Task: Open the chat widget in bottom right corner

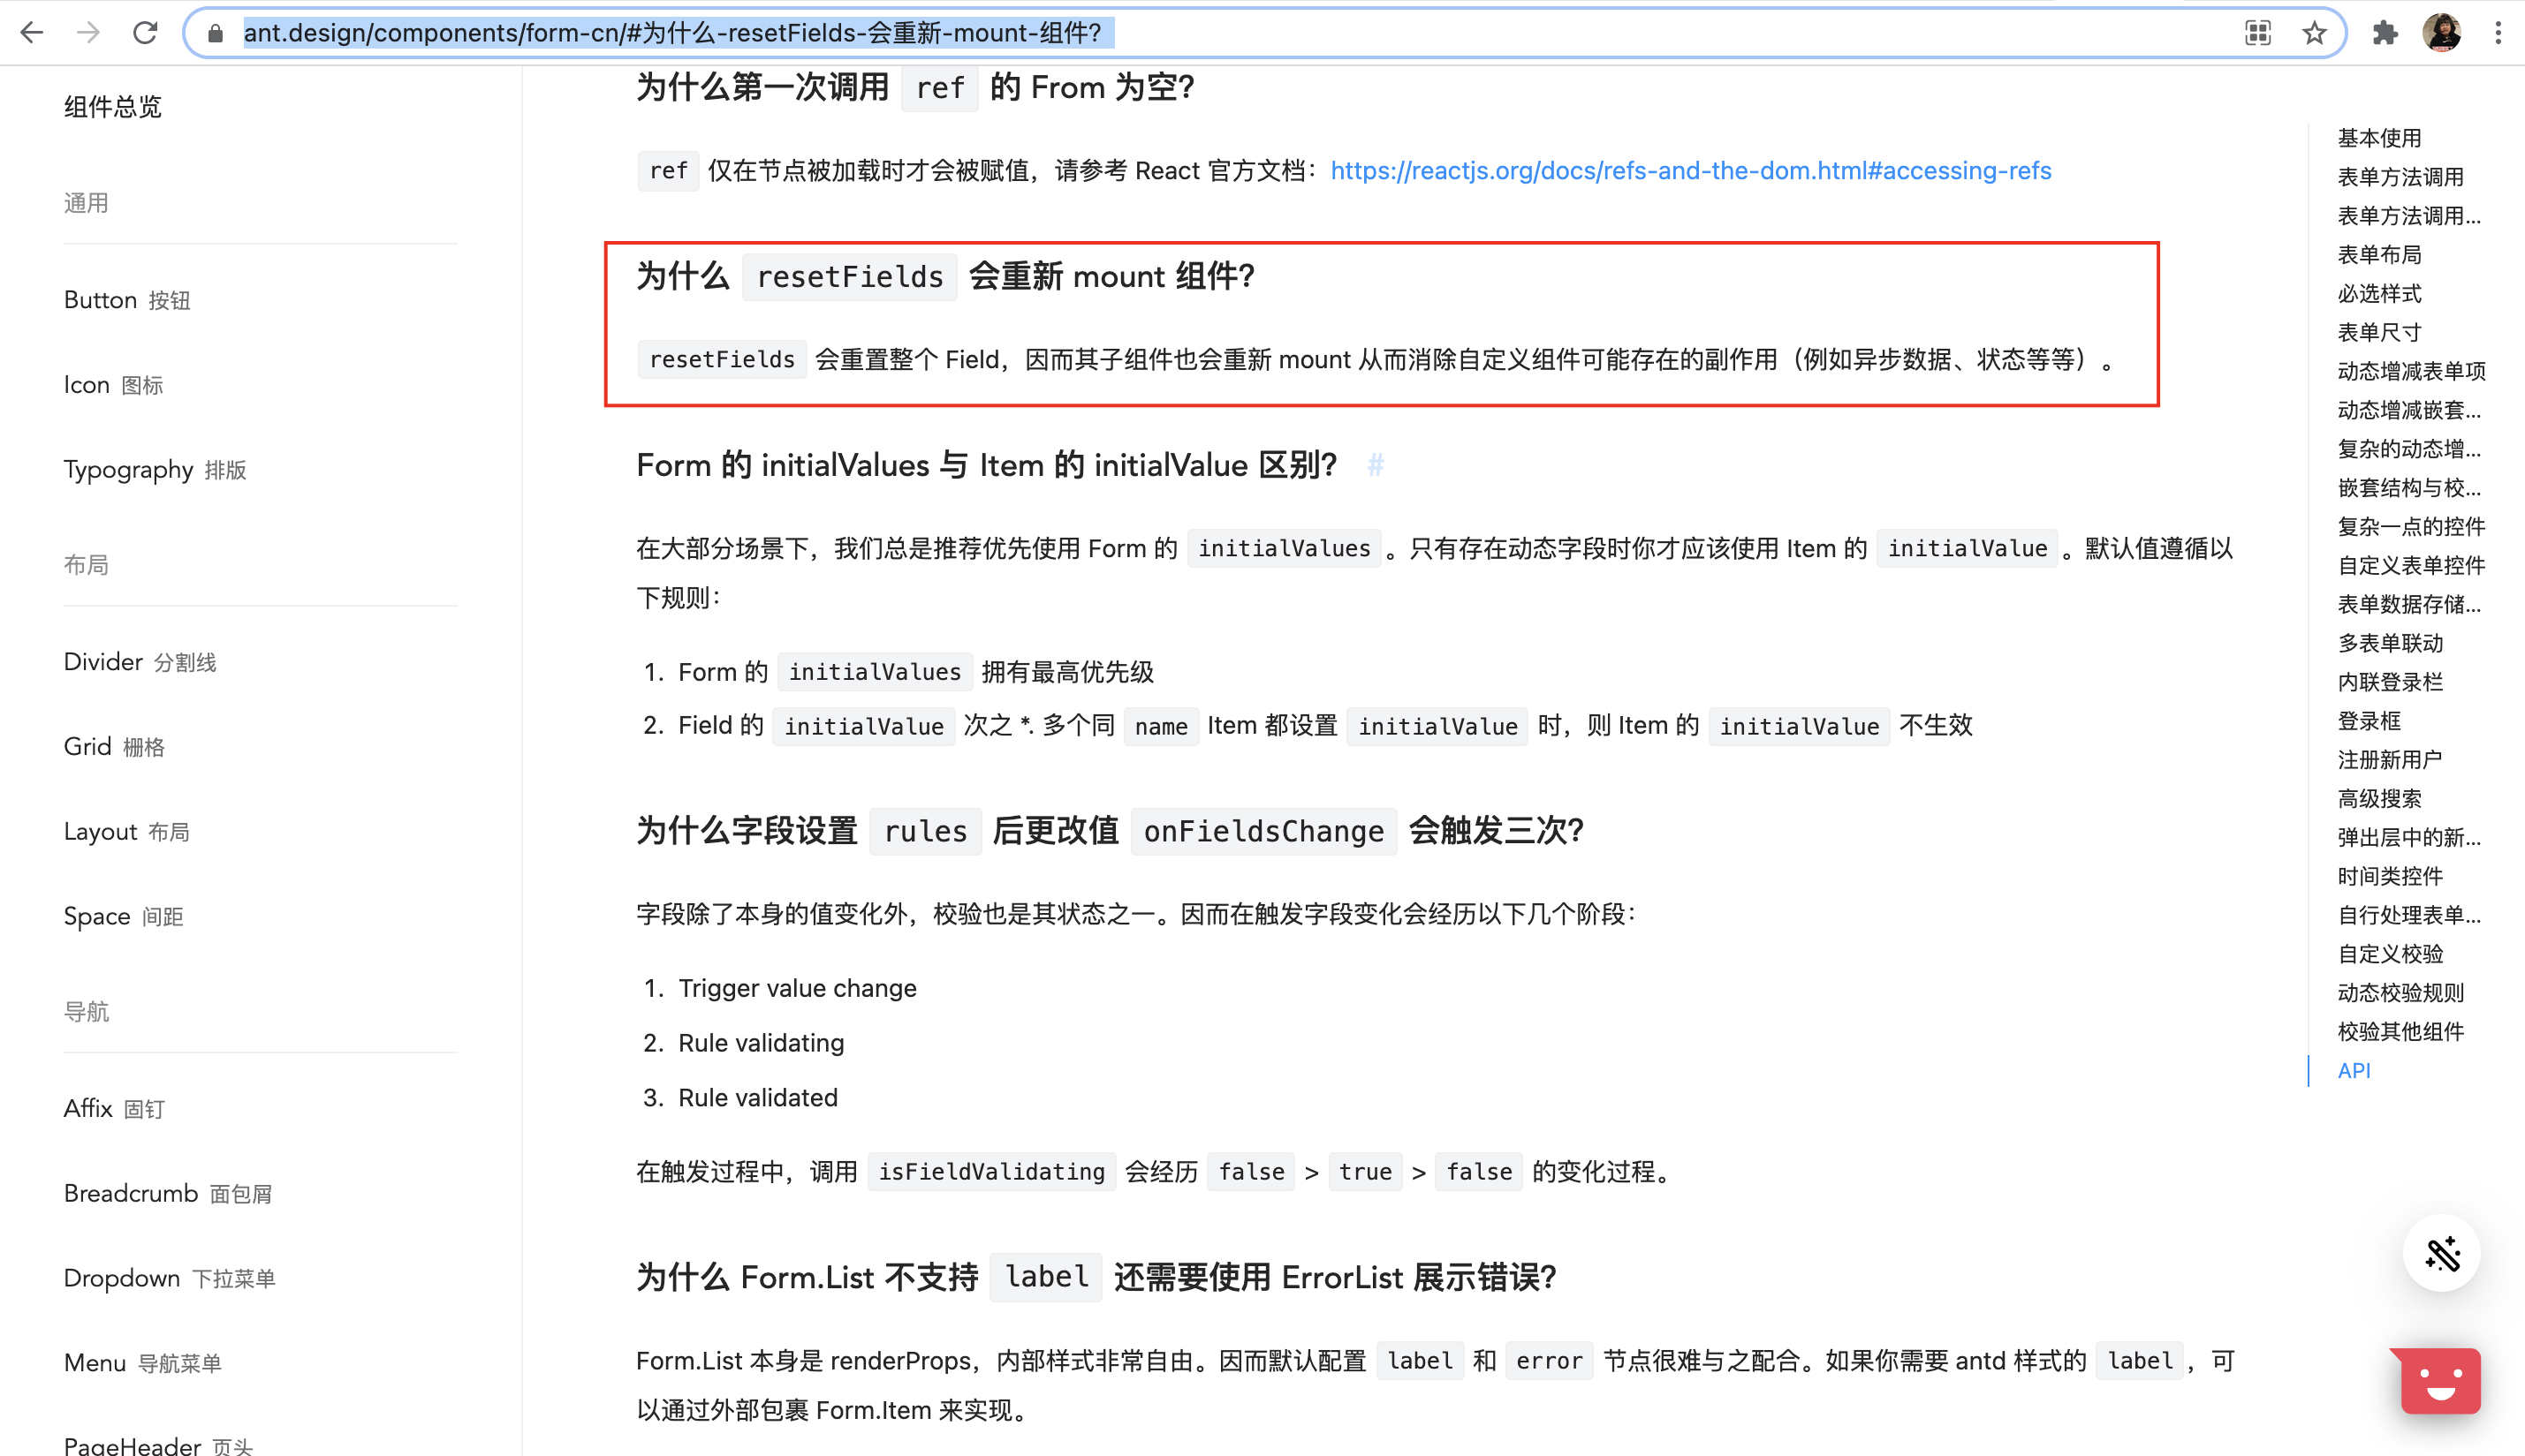Action: click(2436, 1380)
